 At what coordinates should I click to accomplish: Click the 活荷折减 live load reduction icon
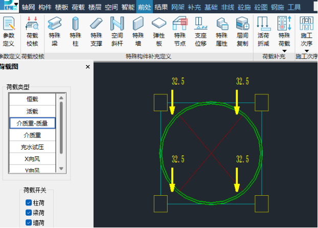tap(263, 31)
